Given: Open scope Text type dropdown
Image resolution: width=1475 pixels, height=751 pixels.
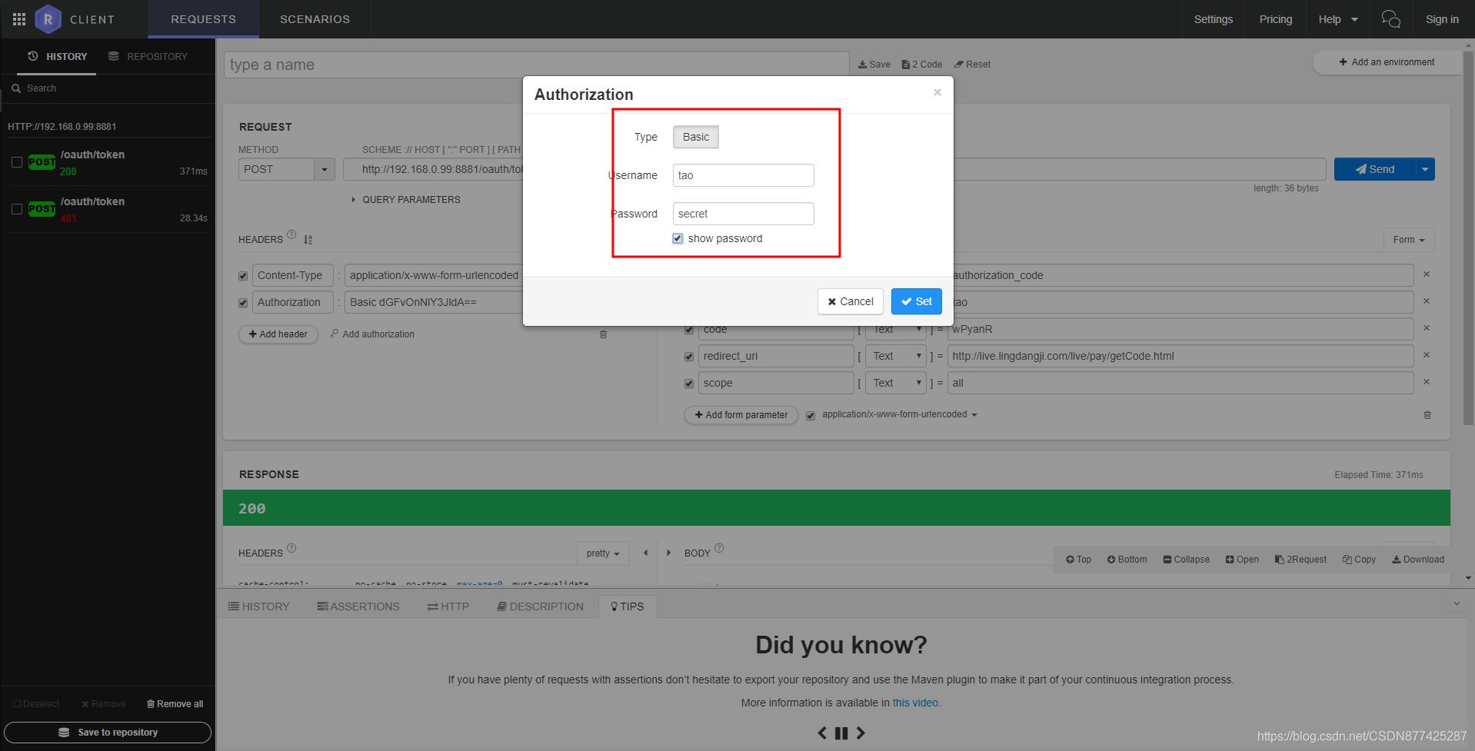Looking at the screenshot, I should coord(897,383).
